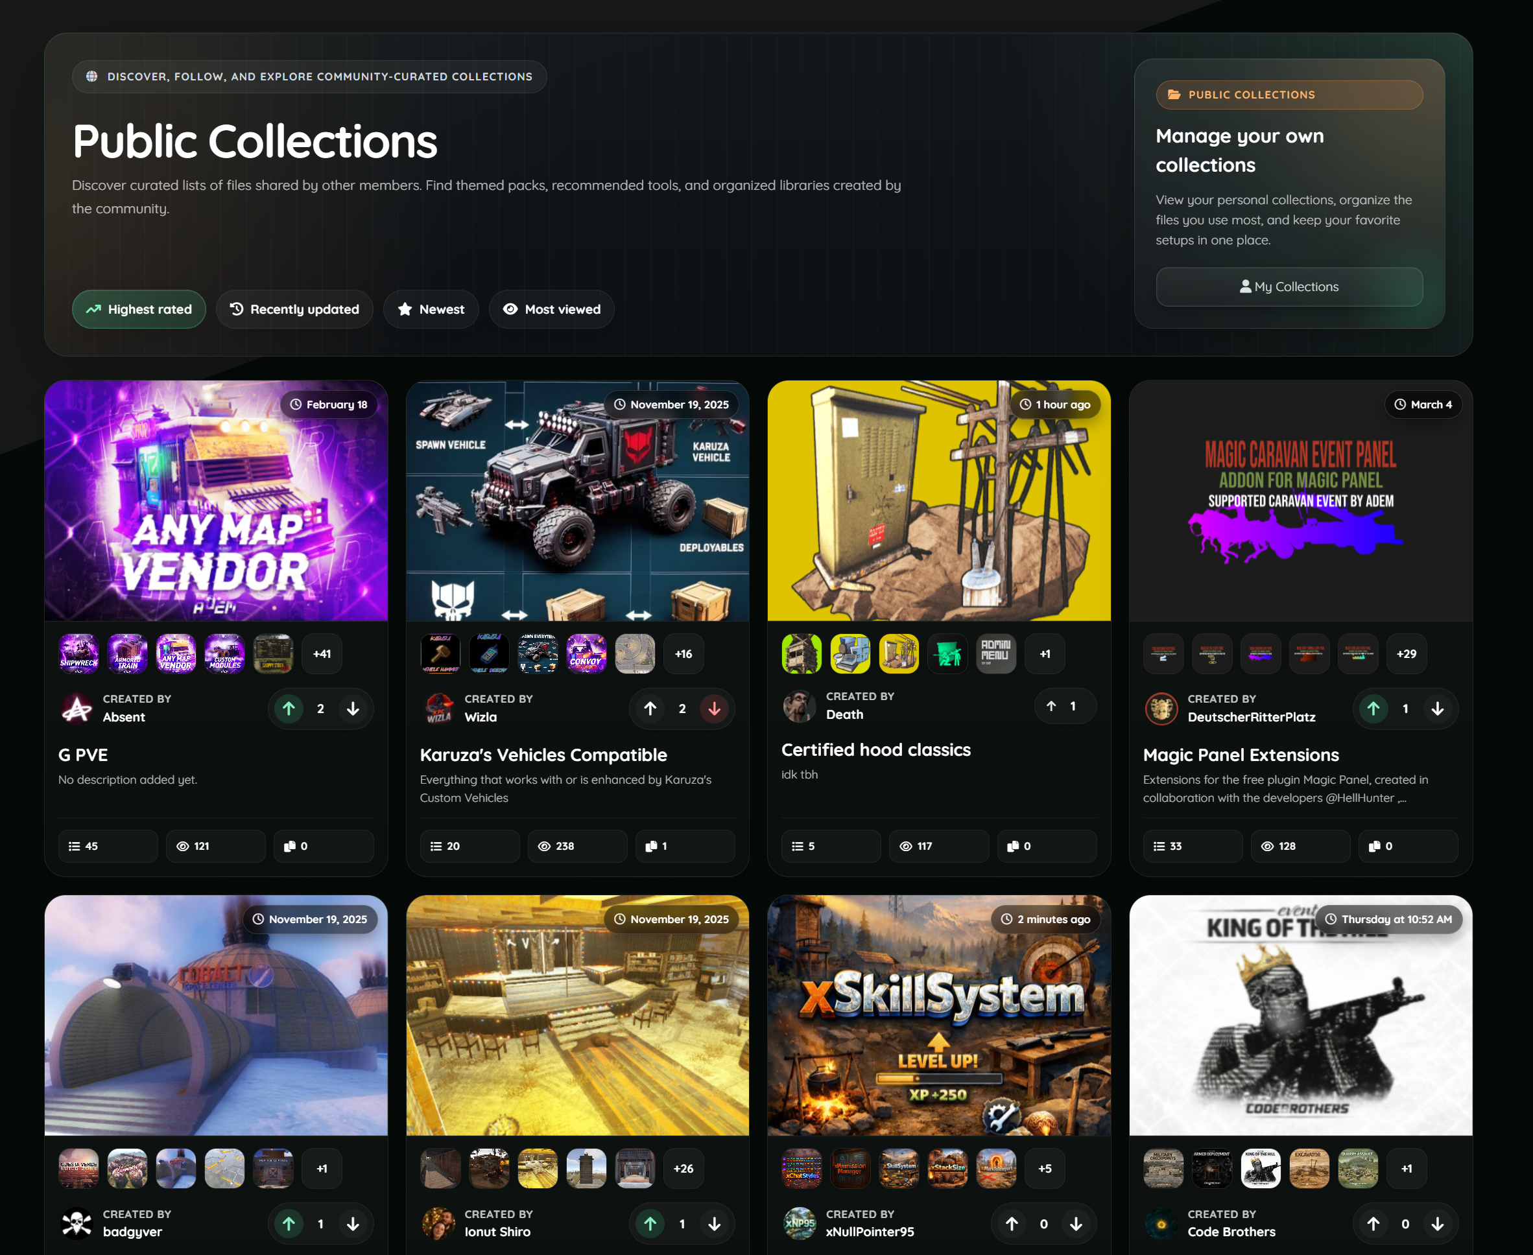
Task: Downvote the xNullPointer95 collection
Action: tap(1075, 1223)
